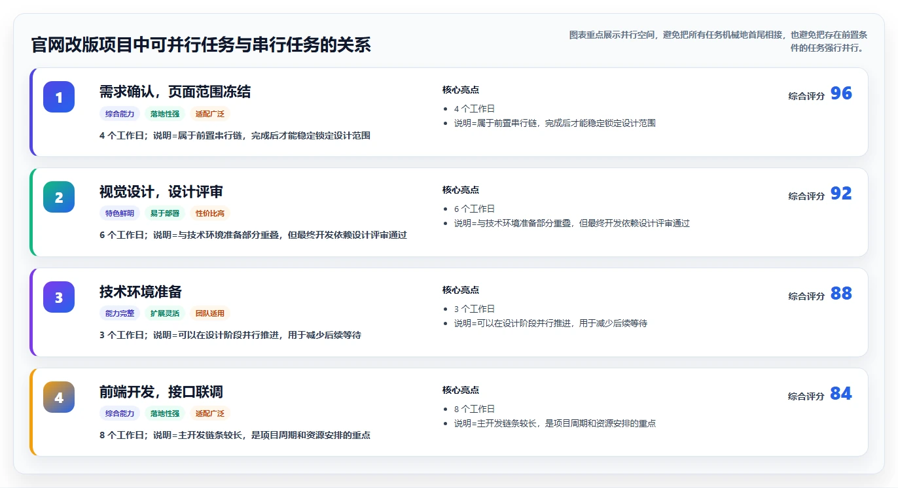Click summary line starting 8 个工作日；说明=主开发链条较长
This screenshot has width=898, height=488.
(x=235, y=436)
